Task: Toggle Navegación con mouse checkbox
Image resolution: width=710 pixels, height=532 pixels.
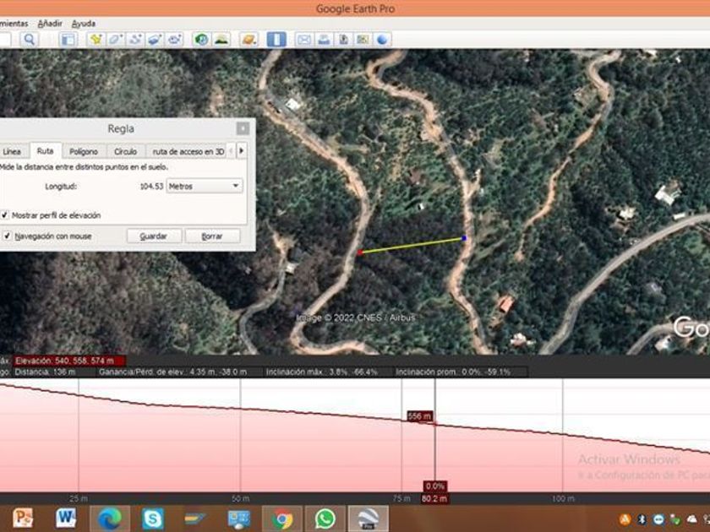Action: [6, 236]
